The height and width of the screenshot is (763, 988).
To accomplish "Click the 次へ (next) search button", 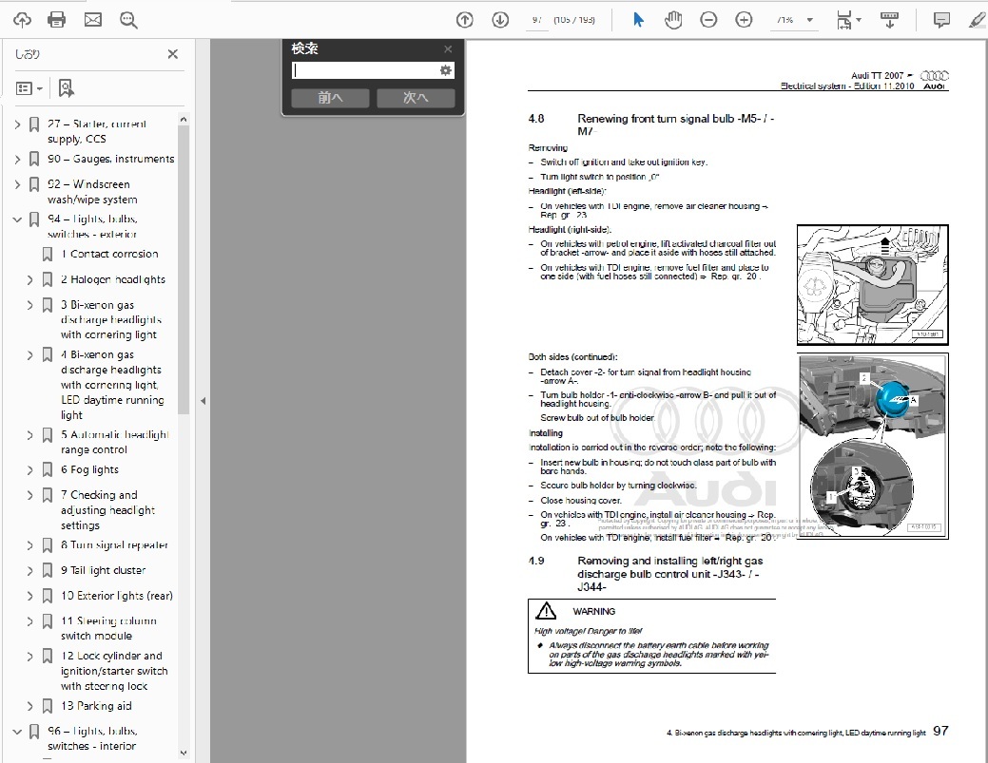I will point(416,98).
